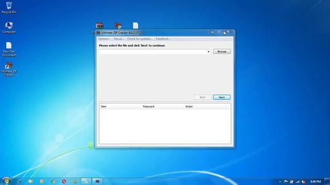
Task: Sort by the Action column header
Action: click(x=205, y=106)
